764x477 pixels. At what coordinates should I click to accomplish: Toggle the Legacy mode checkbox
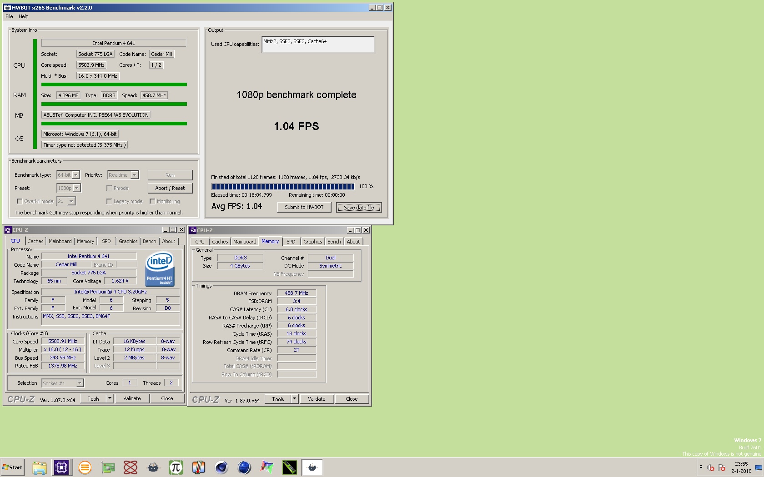click(109, 201)
